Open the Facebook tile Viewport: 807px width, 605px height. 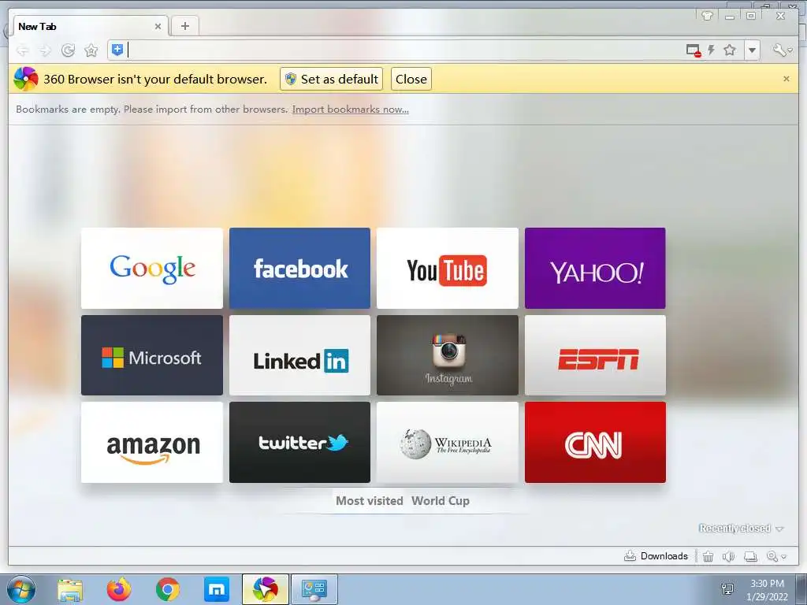(x=299, y=268)
